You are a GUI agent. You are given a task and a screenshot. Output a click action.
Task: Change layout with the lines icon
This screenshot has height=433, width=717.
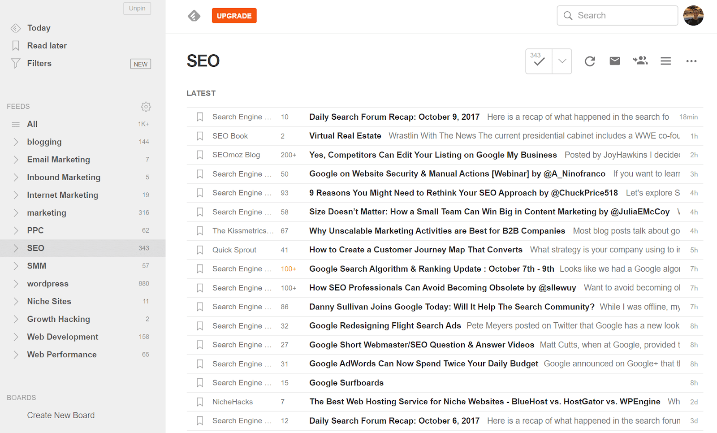pos(666,61)
